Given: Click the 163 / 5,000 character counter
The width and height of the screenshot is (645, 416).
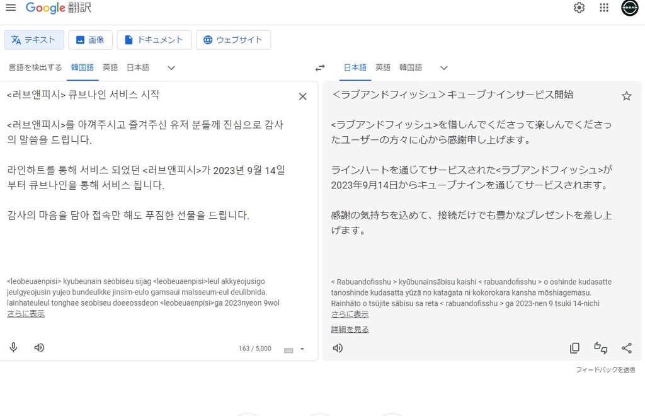Looking at the screenshot, I should click(254, 349).
